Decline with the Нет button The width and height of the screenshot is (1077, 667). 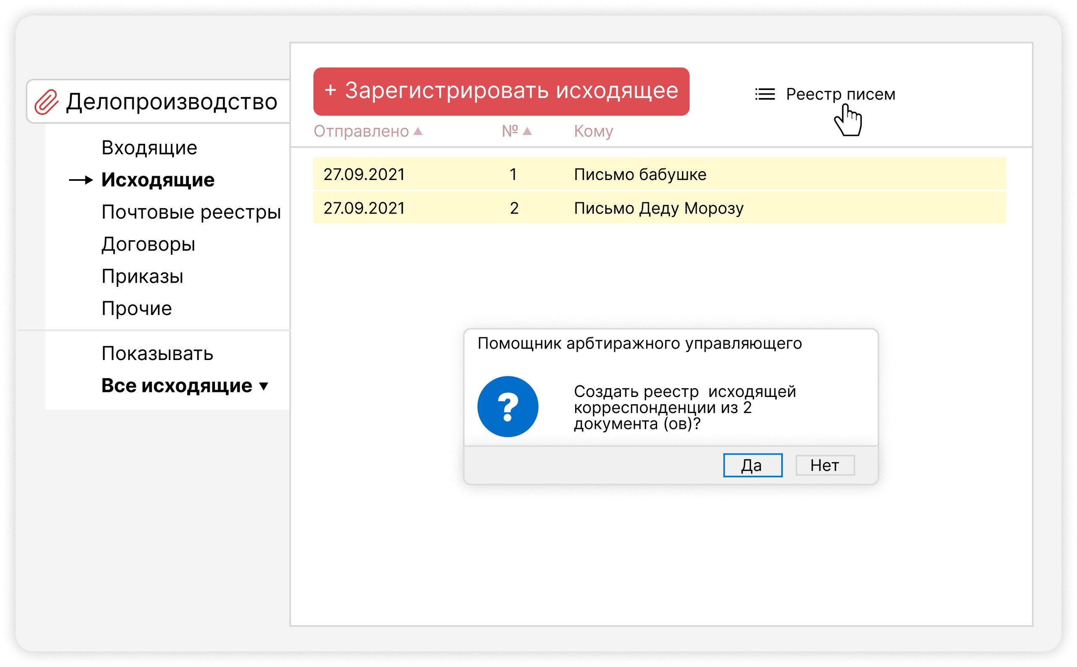click(825, 466)
